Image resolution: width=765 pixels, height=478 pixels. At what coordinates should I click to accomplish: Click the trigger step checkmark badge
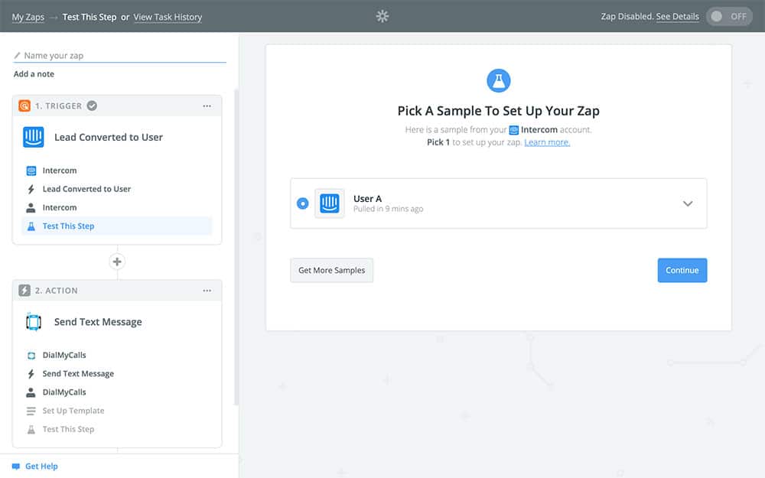pos(92,106)
